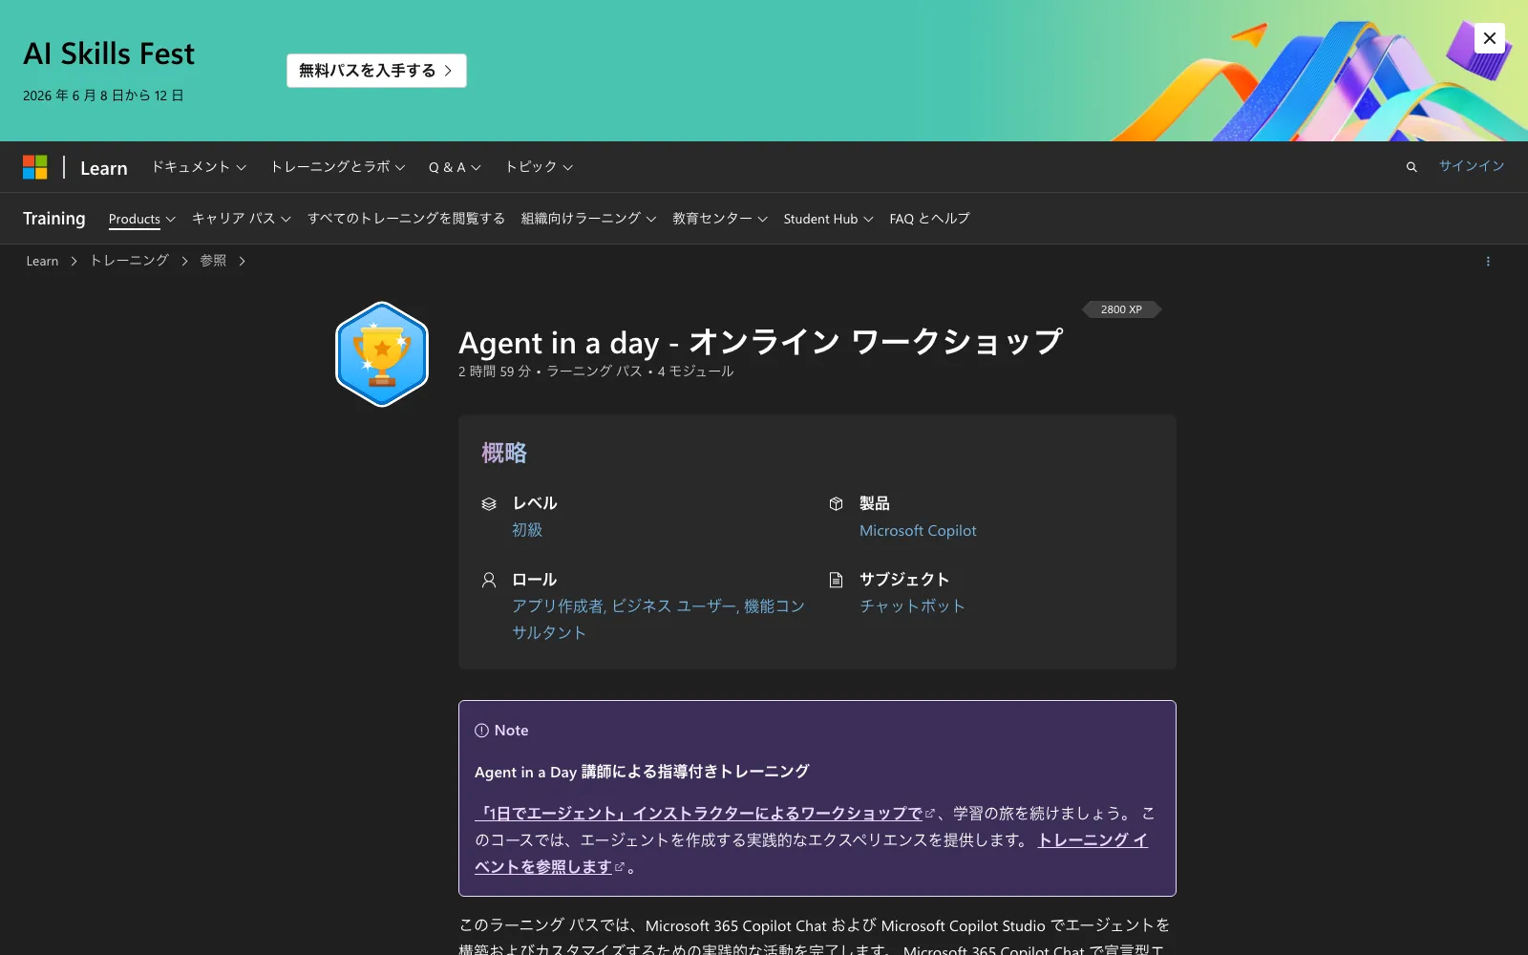Click the レベル layers icon
1528x955 pixels.
coord(489,504)
